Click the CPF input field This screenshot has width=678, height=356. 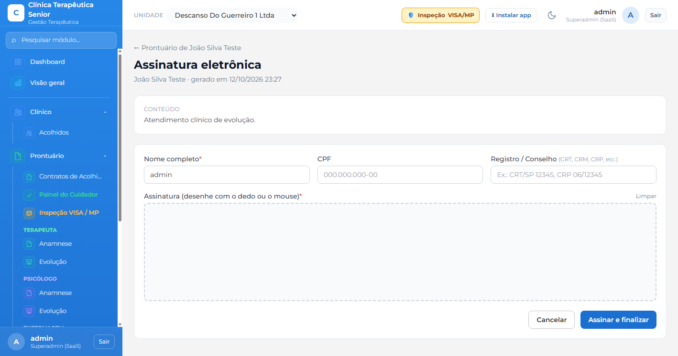400,175
